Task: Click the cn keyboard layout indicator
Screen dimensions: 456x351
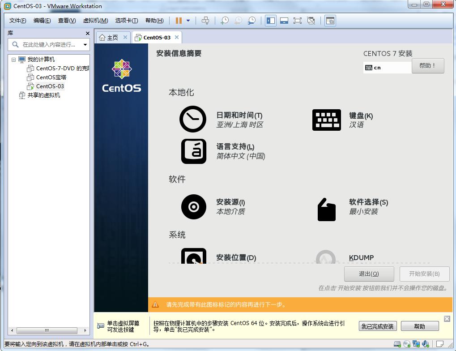Action: click(387, 68)
